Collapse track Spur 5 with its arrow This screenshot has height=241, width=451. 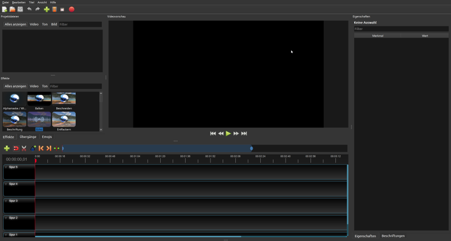coord(6,167)
